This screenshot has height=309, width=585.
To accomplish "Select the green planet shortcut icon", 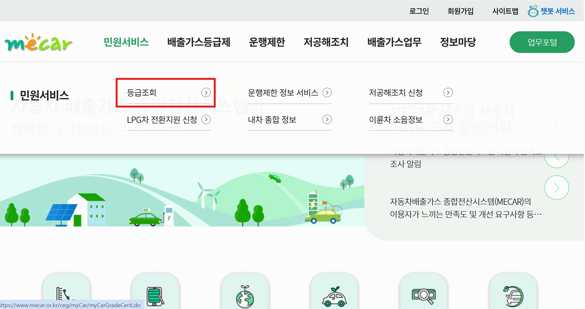I will click(x=245, y=295).
